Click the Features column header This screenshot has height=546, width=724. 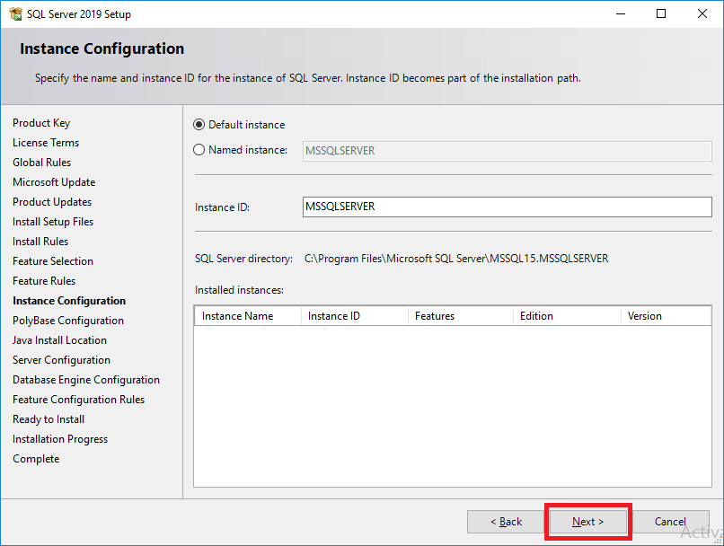pos(461,316)
